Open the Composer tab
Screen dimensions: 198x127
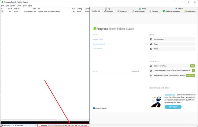coord(154,11)
